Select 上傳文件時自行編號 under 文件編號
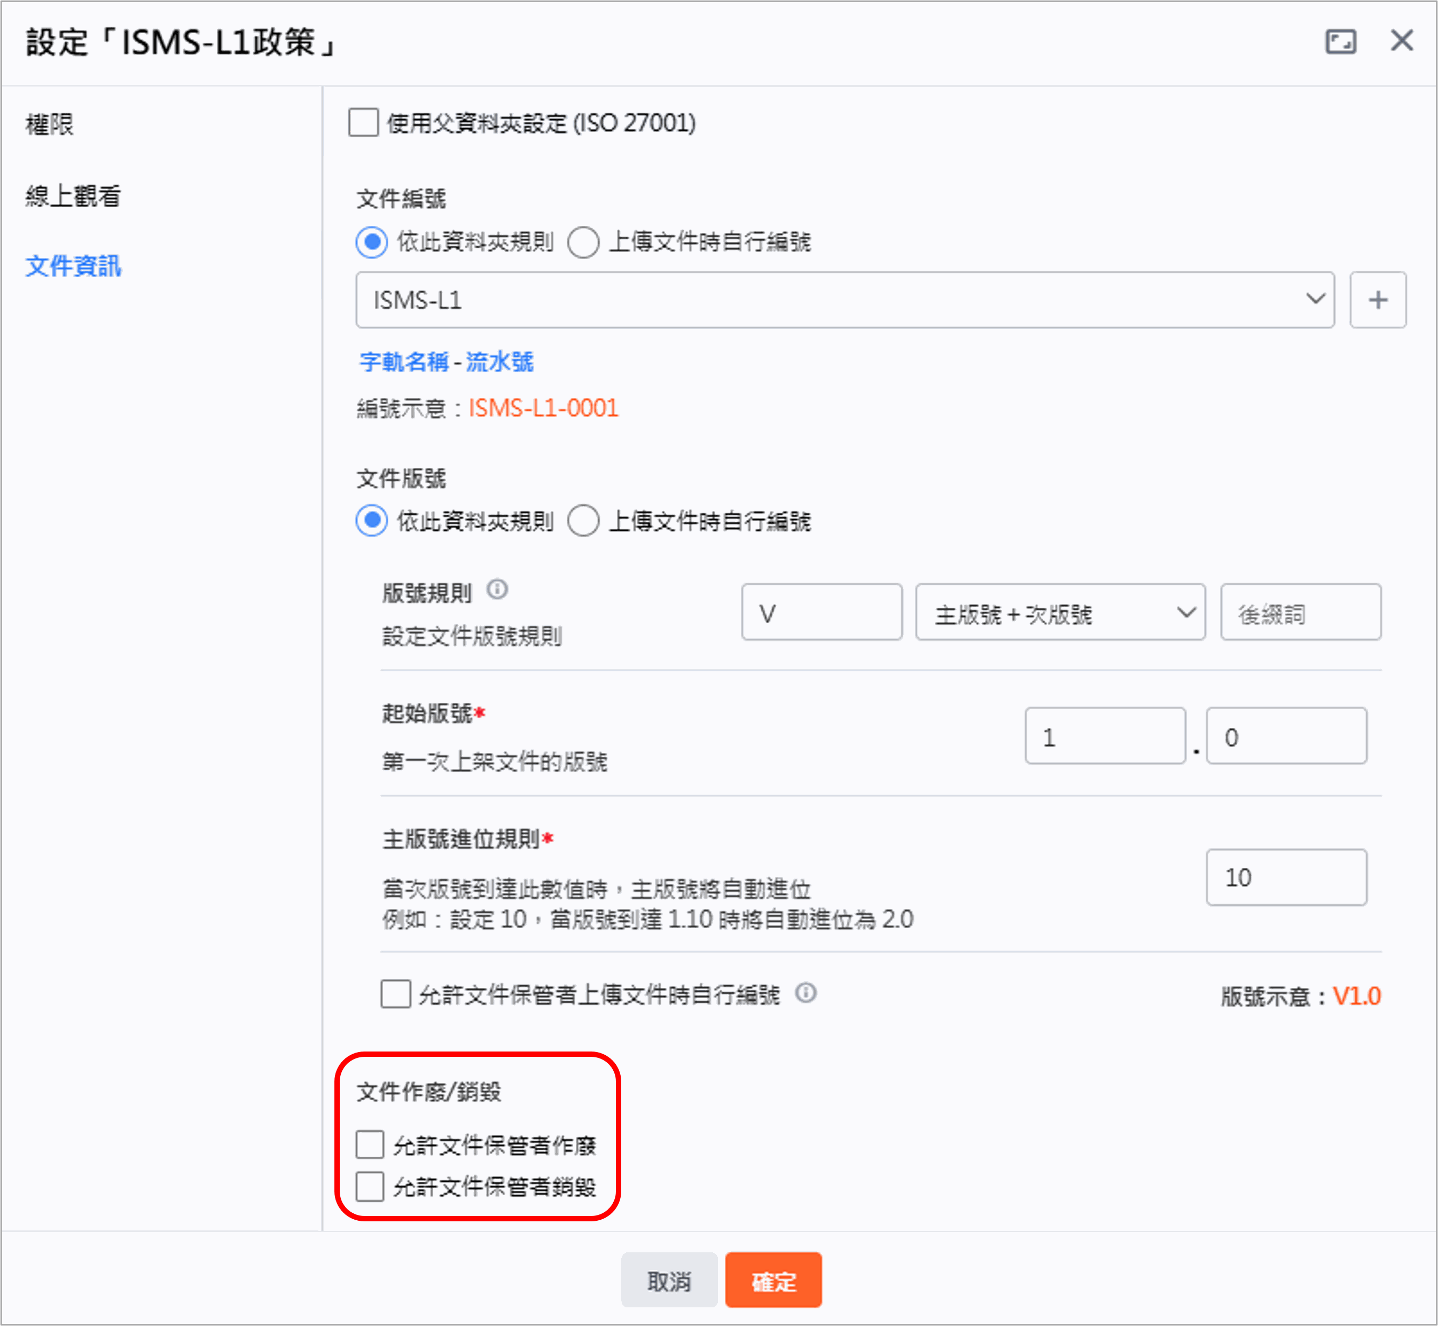Viewport: 1438px width, 1326px height. coord(583,242)
